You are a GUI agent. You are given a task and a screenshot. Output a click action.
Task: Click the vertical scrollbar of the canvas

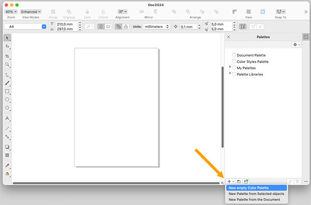point(222,107)
